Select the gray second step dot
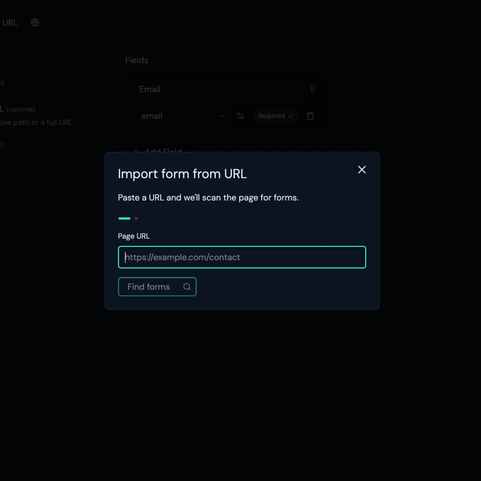The image size is (481, 481). [136, 218]
